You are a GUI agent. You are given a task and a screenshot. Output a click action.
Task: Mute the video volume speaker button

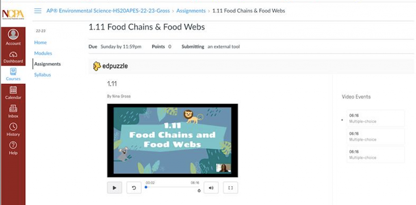pos(211,188)
